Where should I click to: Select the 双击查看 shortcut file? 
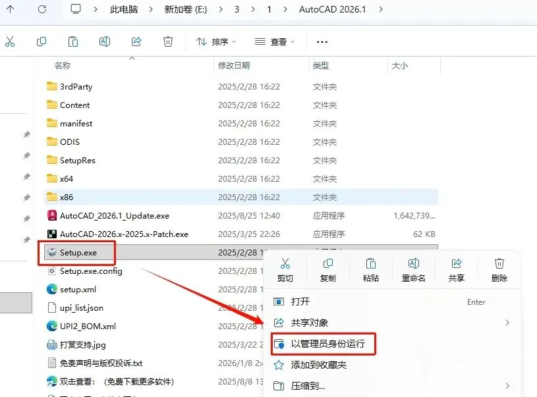pos(110,382)
